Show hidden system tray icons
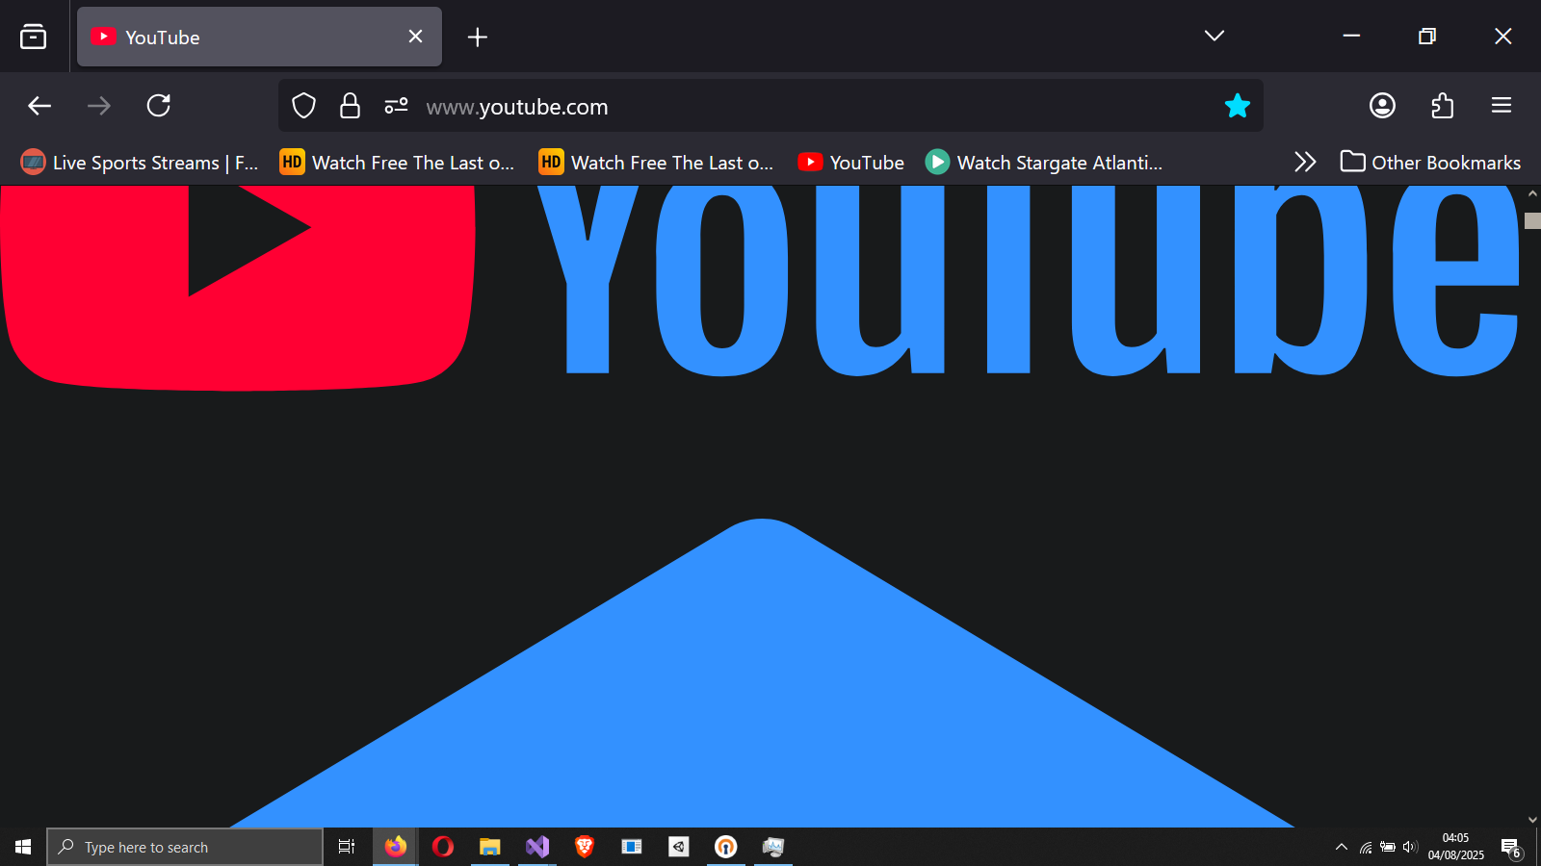The image size is (1541, 866). tap(1341, 847)
